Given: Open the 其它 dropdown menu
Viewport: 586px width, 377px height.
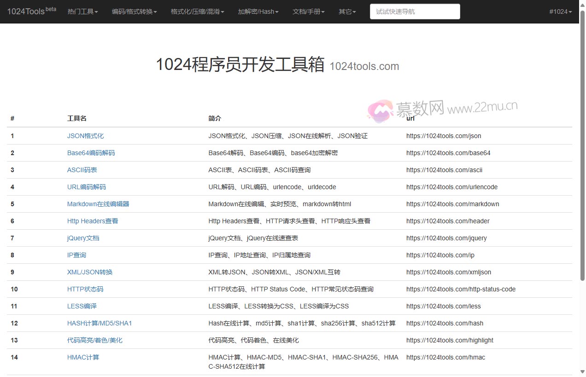Looking at the screenshot, I should 346,12.
